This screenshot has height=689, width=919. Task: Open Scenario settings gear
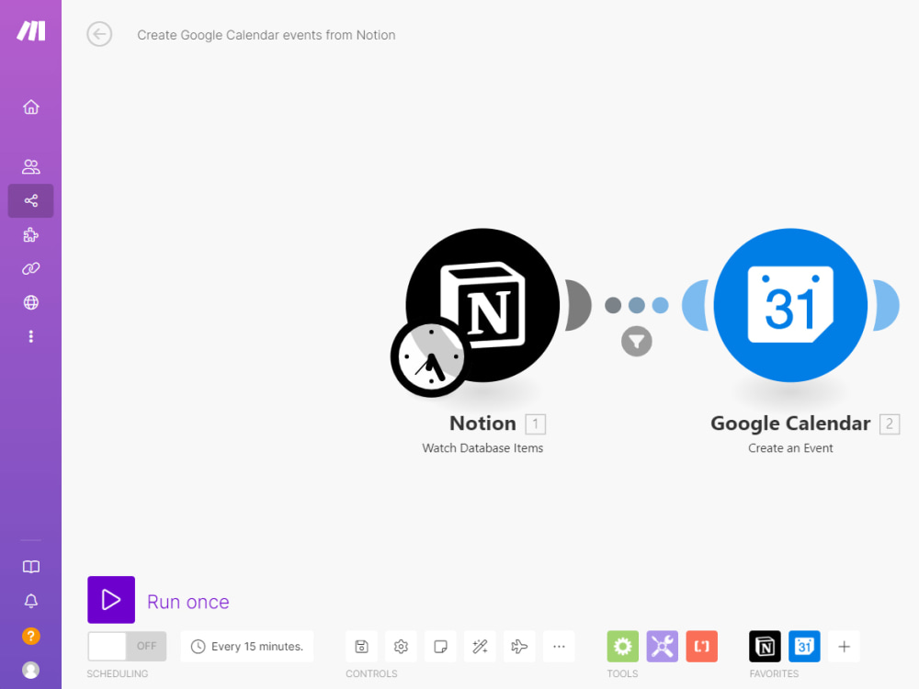point(401,646)
